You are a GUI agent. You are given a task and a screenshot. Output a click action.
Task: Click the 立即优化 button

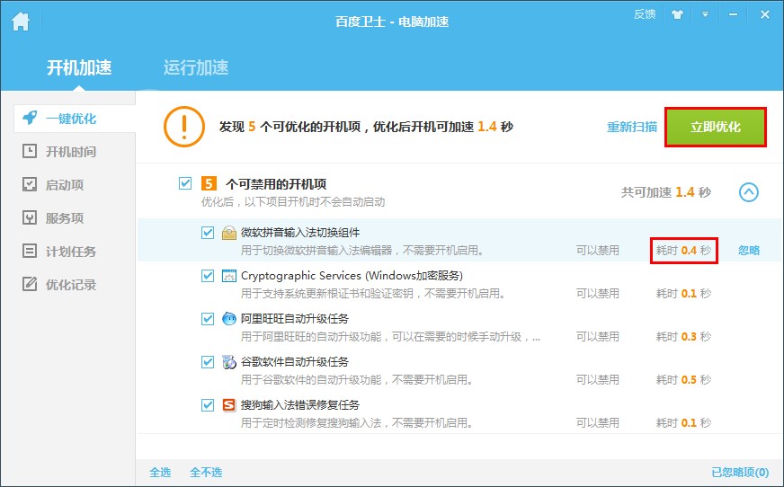pos(716,127)
